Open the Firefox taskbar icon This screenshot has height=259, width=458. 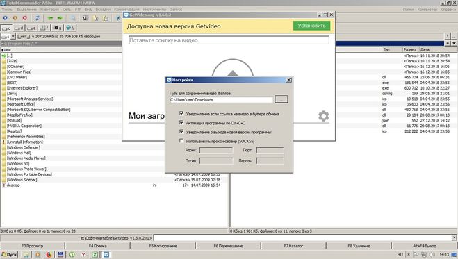point(49,255)
